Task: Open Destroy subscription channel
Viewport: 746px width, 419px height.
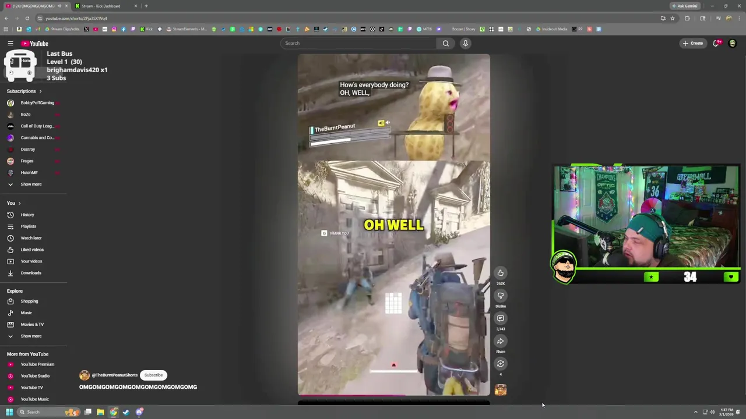Action: [27, 150]
